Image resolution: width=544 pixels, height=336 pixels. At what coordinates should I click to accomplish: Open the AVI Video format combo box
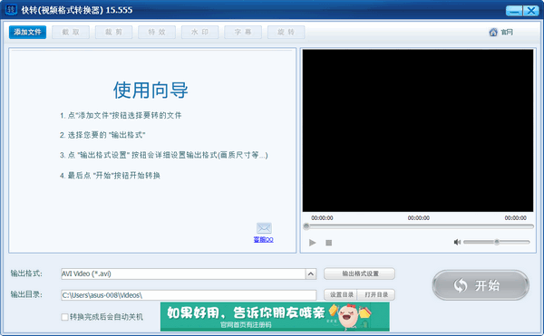(x=189, y=274)
